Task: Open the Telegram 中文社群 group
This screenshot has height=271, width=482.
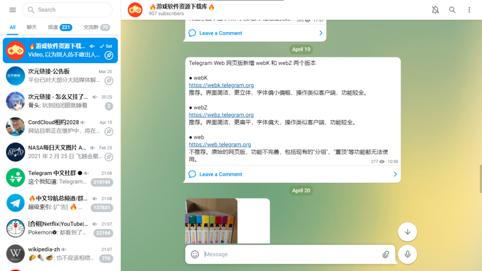Action: (x=60, y=177)
